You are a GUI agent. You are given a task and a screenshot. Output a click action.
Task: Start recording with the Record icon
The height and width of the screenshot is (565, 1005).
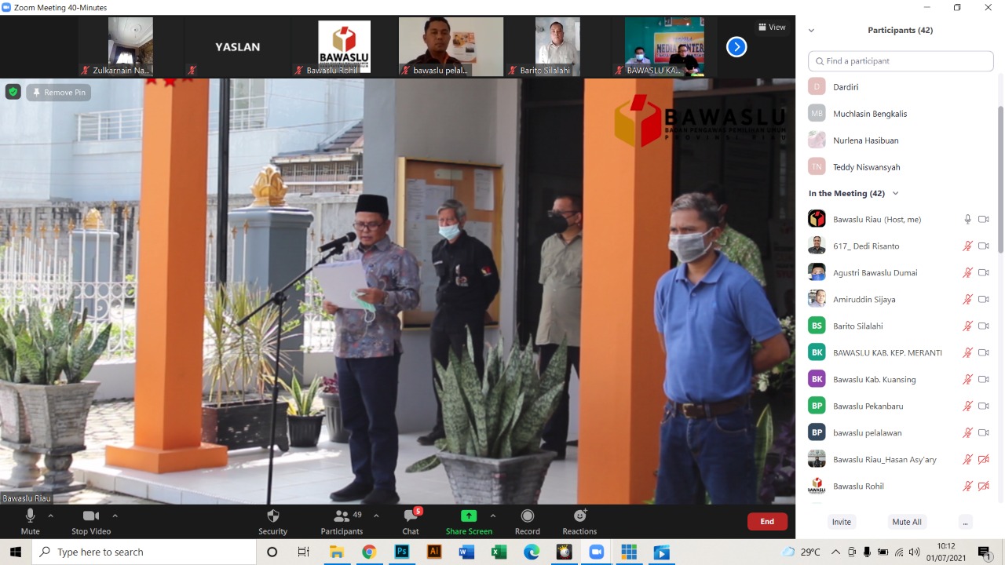pos(527,516)
